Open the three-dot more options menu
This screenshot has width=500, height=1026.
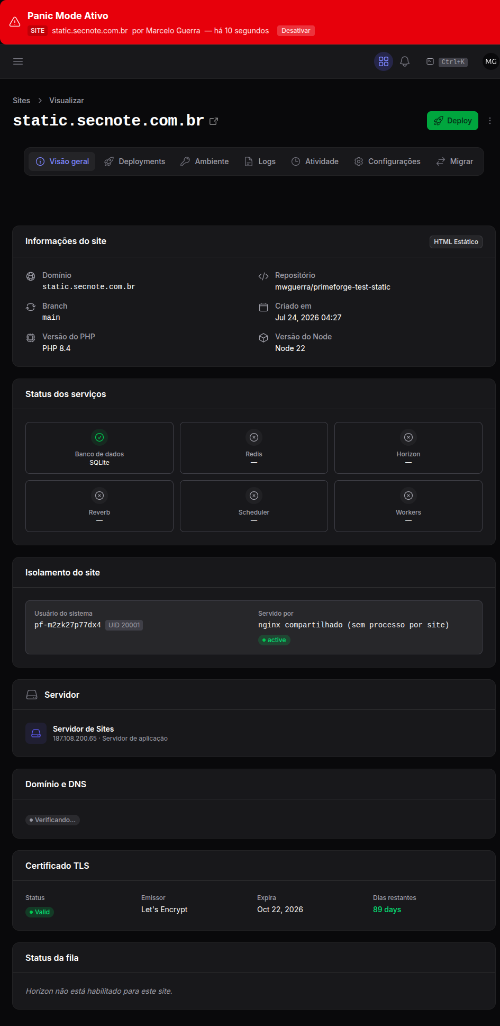490,121
